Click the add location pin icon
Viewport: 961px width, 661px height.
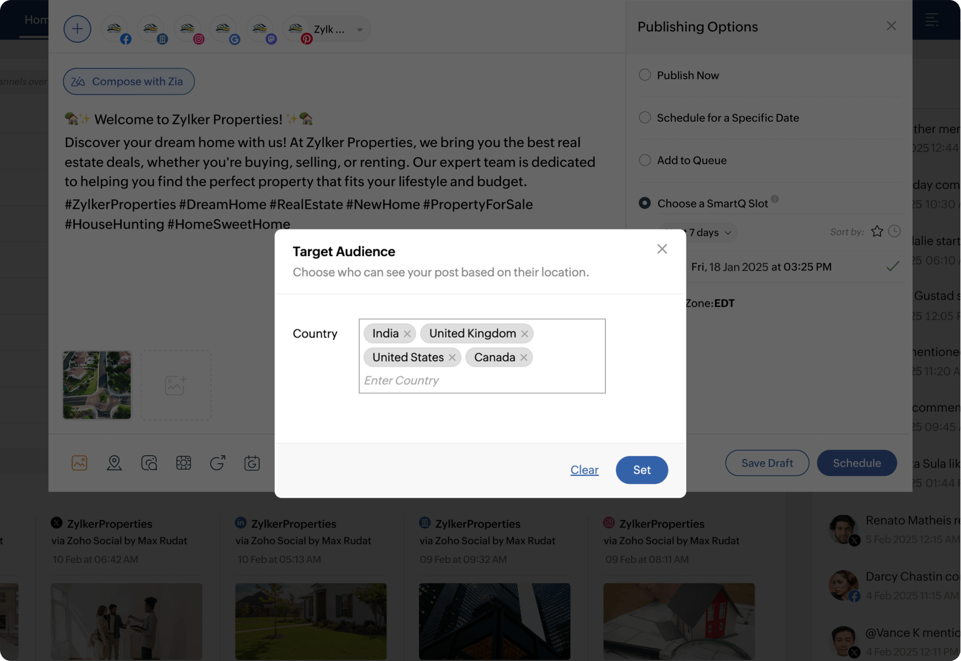tap(114, 463)
